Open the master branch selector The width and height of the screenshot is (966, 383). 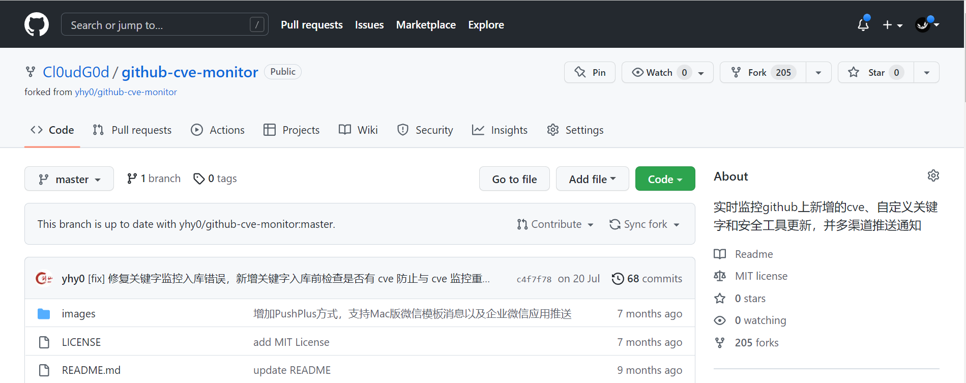pyautogui.click(x=69, y=179)
